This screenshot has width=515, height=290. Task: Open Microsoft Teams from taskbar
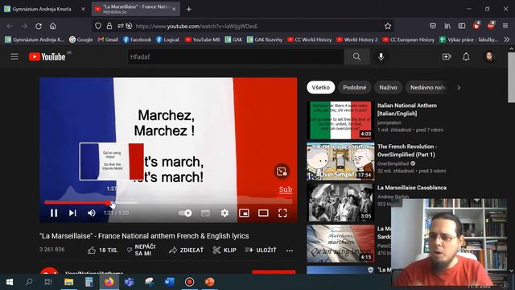pos(129,282)
